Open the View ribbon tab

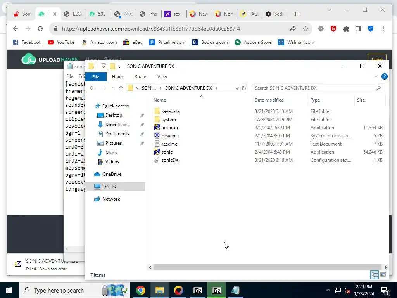(x=162, y=77)
